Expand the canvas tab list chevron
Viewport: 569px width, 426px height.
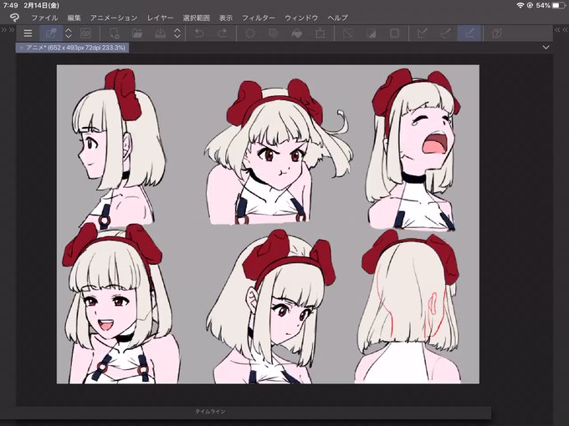[x=546, y=48]
